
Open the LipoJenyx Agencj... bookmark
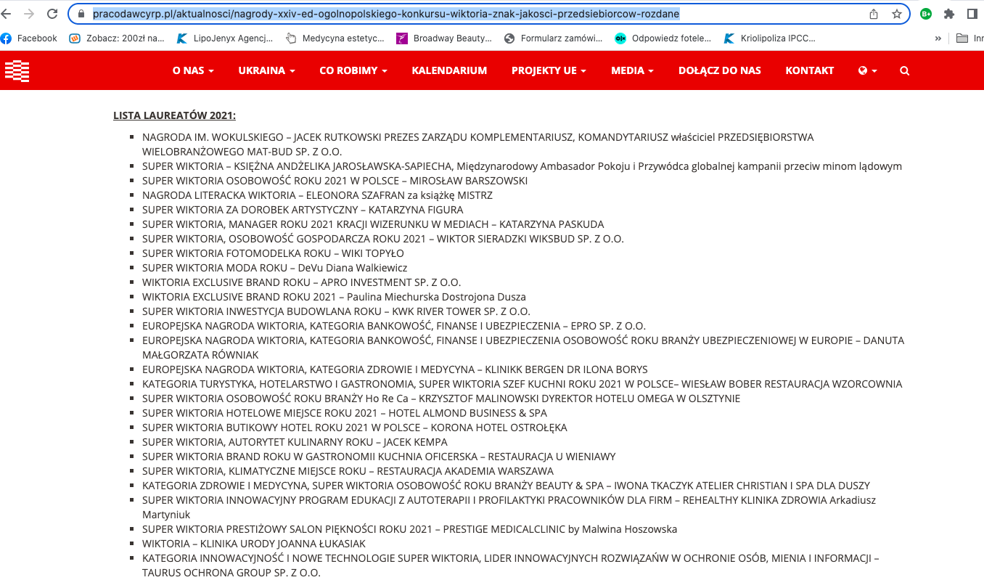click(225, 38)
